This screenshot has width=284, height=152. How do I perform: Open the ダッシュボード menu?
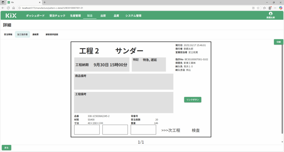point(35,16)
